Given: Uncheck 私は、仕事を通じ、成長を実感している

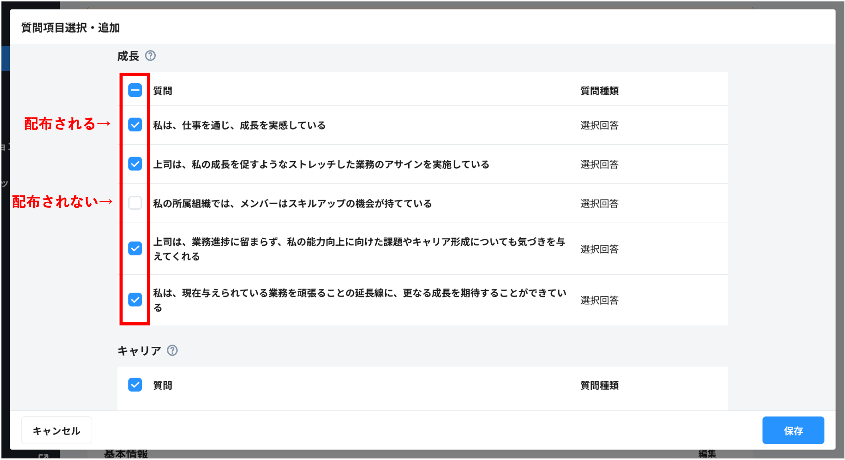Looking at the screenshot, I should click(135, 125).
